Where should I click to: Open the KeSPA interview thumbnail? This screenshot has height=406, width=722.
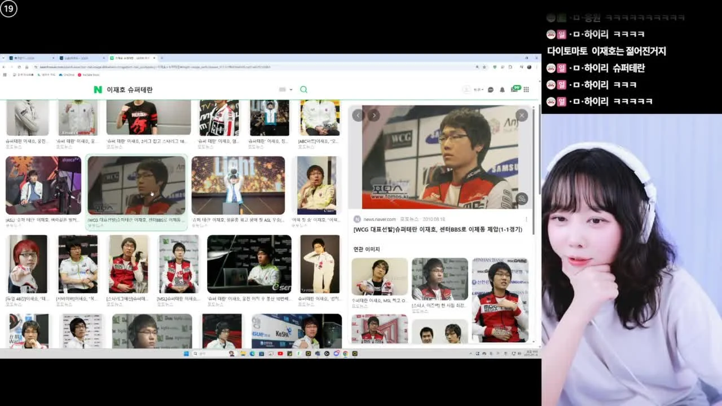coord(297,331)
